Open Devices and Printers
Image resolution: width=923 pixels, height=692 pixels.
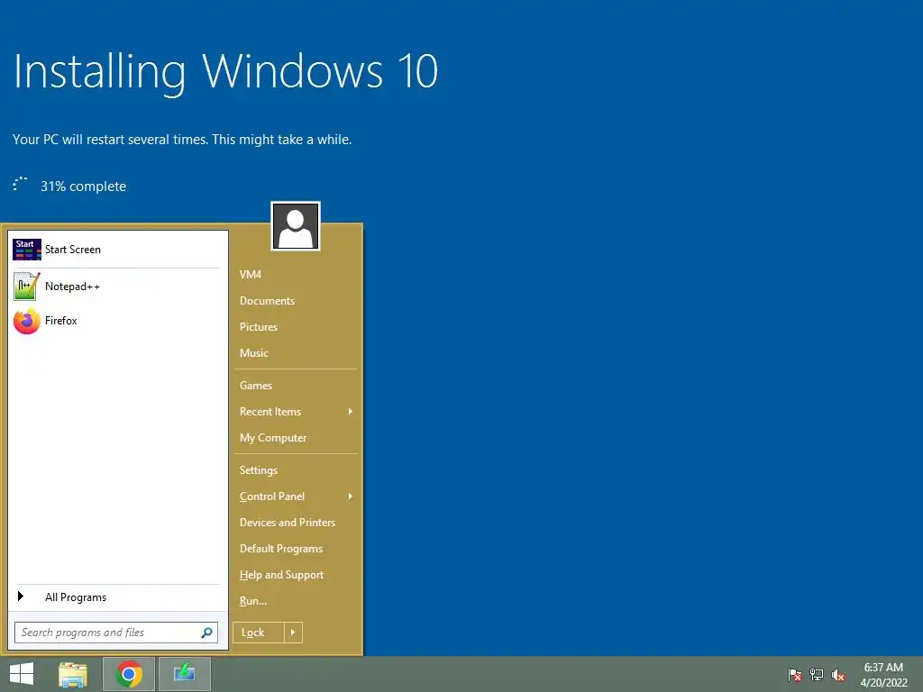pos(288,523)
